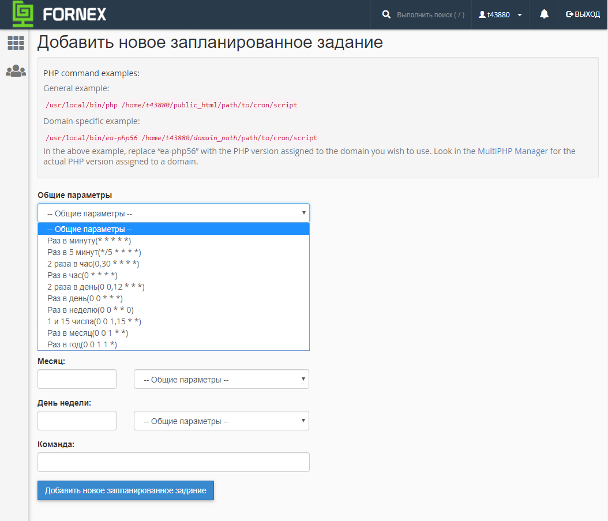Choose 'Раз в день' option
This screenshot has width=608, height=521.
(x=85, y=298)
